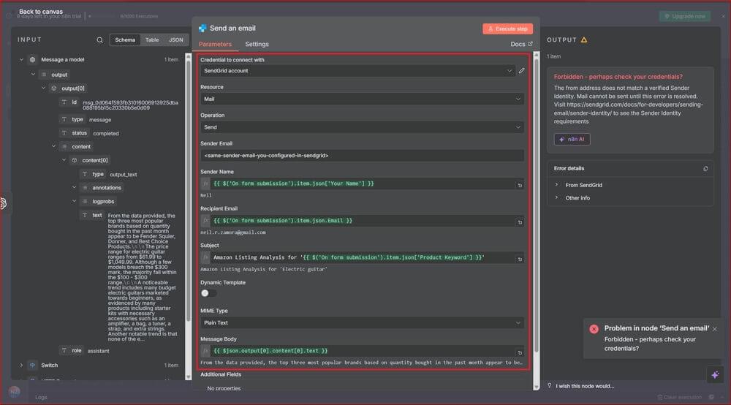Click the expression reset icon beside Sender Name
The width and height of the screenshot is (731, 405).
point(520,186)
